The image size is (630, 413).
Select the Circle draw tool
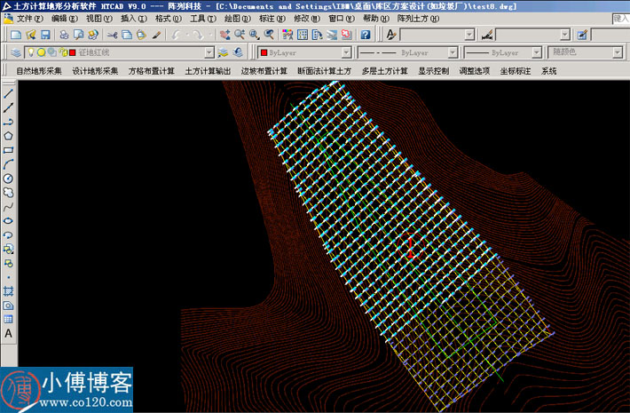(x=8, y=179)
